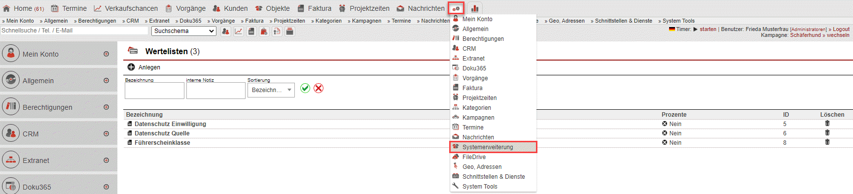This screenshot has height=194, width=853.
Task: Open the settings gears icon in top bar
Action: click(x=456, y=8)
